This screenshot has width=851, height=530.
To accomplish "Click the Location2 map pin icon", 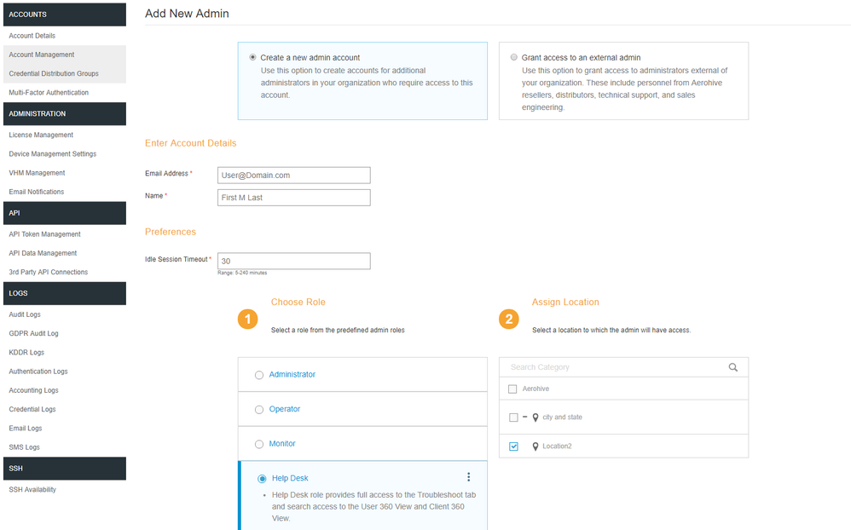I will [x=535, y=446].
